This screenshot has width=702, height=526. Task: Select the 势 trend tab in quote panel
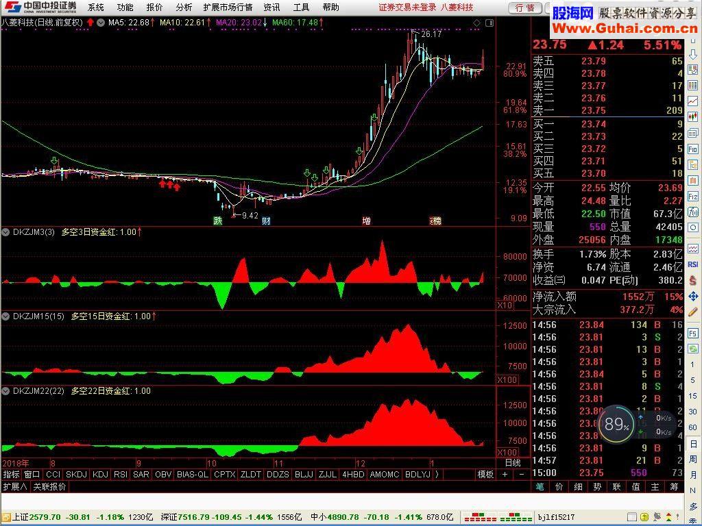pos(597,487)
